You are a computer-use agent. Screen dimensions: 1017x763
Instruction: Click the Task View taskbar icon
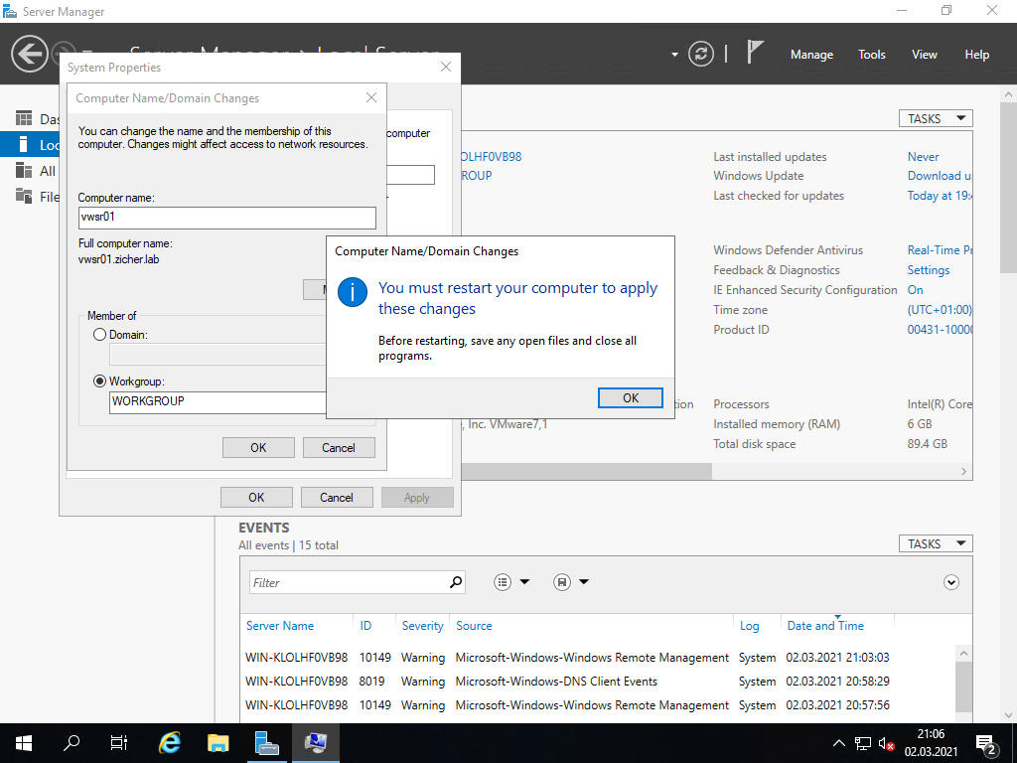click(119, 742)
